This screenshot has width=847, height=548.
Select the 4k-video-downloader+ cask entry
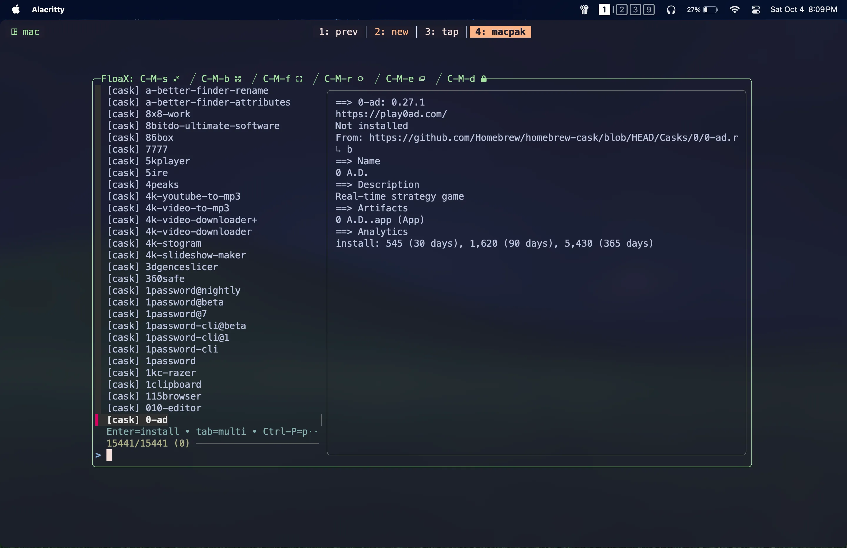[201, 220]
